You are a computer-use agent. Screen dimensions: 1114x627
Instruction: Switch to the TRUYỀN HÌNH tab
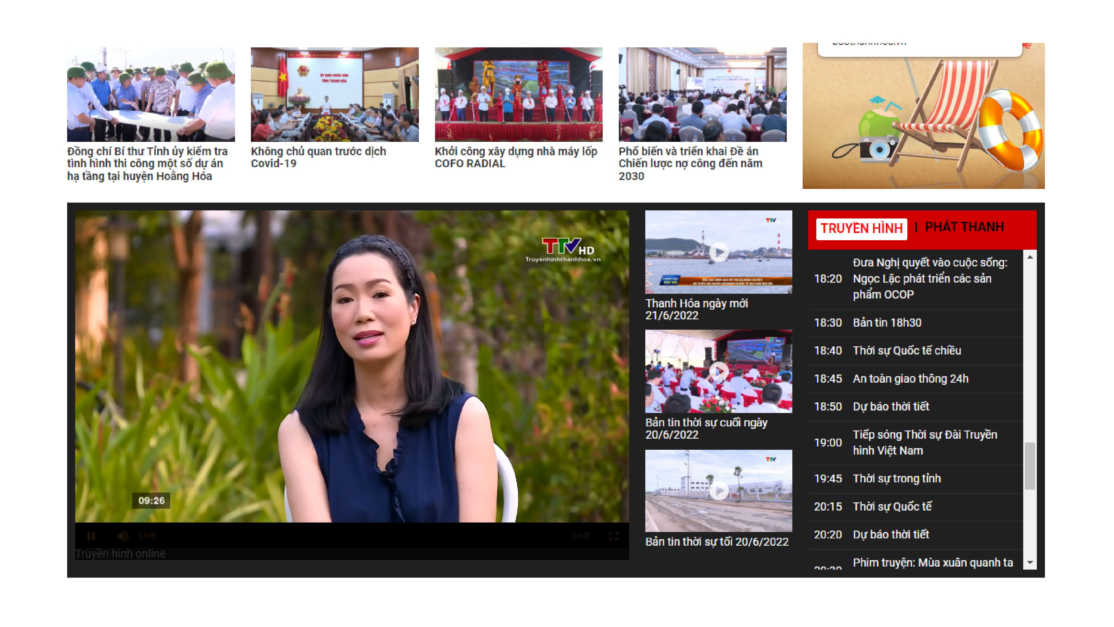point(861,229)
